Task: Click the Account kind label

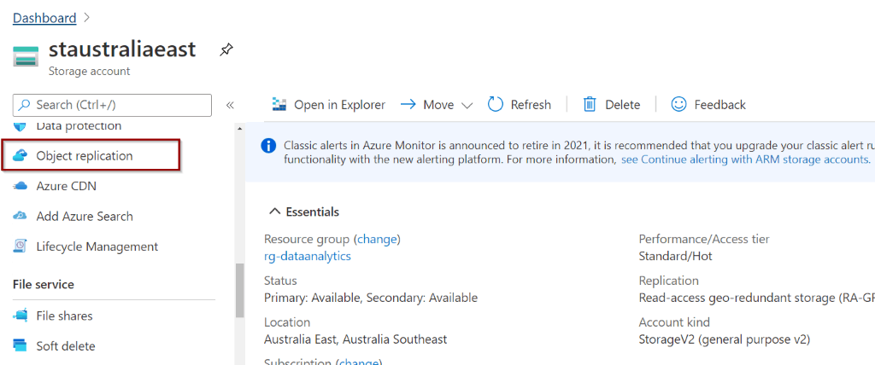Action: click(x=674, y=322)
